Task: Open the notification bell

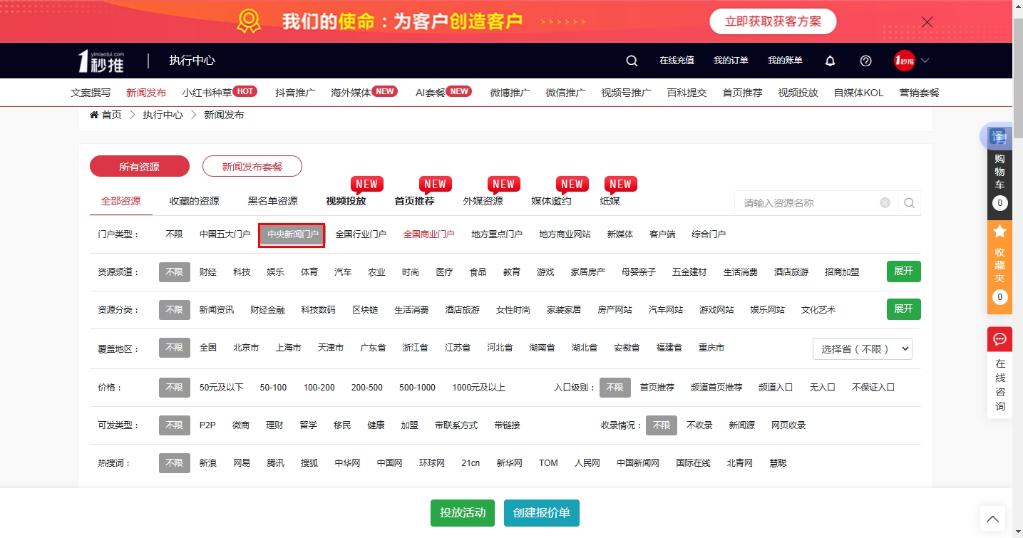Action: (830, 61)
